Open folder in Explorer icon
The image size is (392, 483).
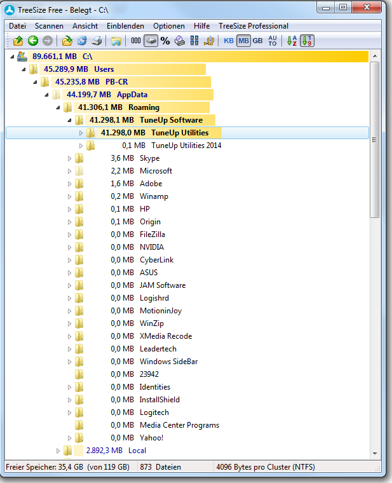pyautogui.click(x=116, y=41)
